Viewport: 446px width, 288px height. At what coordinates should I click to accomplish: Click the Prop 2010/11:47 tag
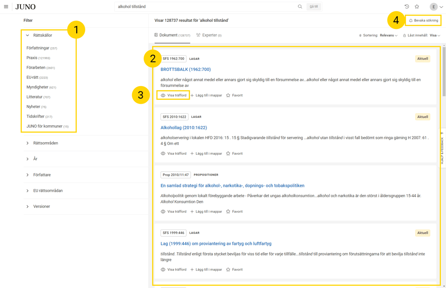click(175, 175)
